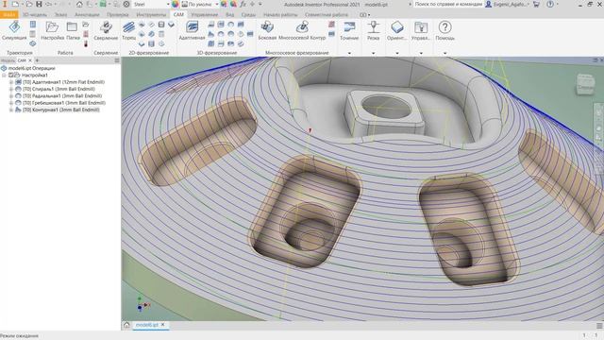Select the Торец facing operation

(x=128, y=31)
